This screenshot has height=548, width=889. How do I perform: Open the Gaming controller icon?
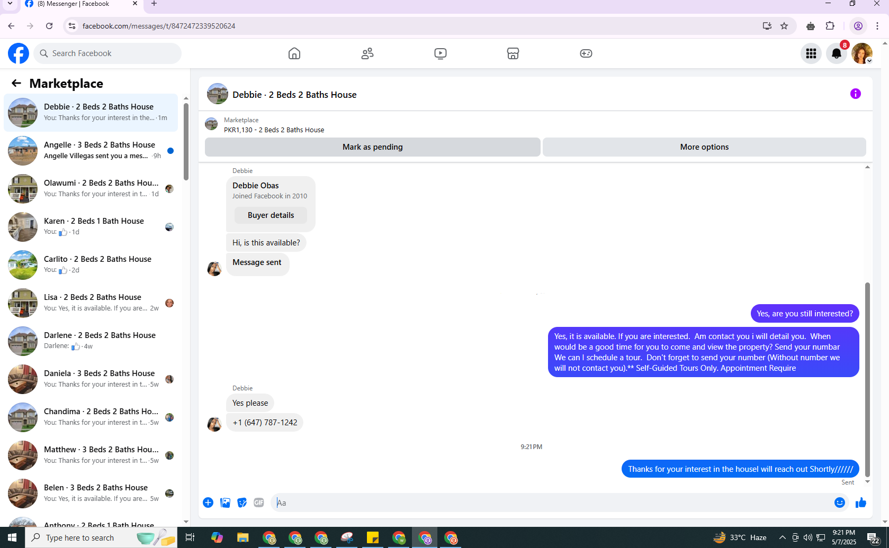(586, 53)
